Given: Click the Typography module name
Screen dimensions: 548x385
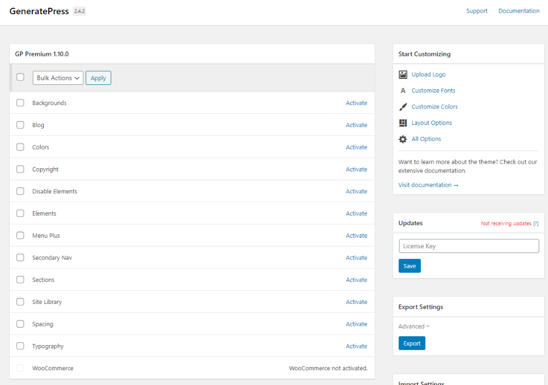Looking at the screenshot, I should point(48,346).
